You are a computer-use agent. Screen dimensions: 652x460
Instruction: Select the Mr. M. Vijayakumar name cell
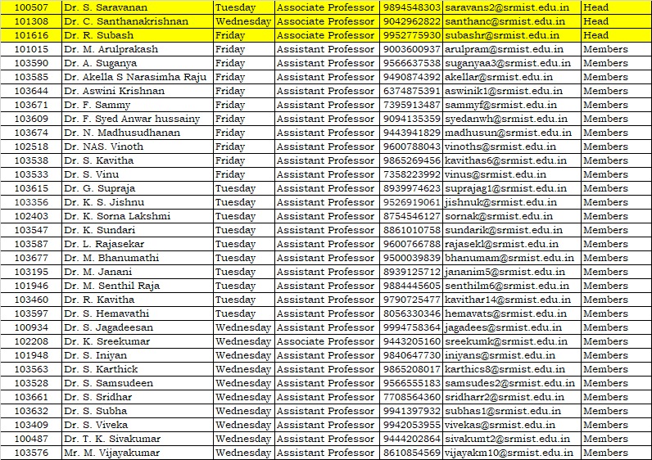111,453
